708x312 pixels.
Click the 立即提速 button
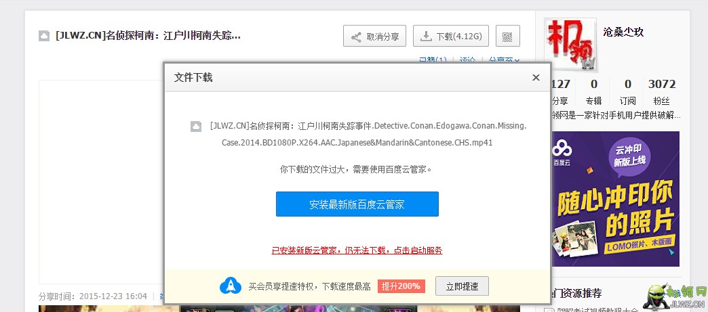(462, 286)
